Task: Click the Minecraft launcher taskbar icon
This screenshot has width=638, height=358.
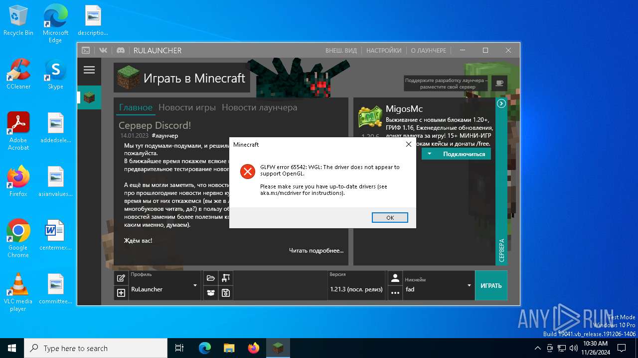Action: 278,348
